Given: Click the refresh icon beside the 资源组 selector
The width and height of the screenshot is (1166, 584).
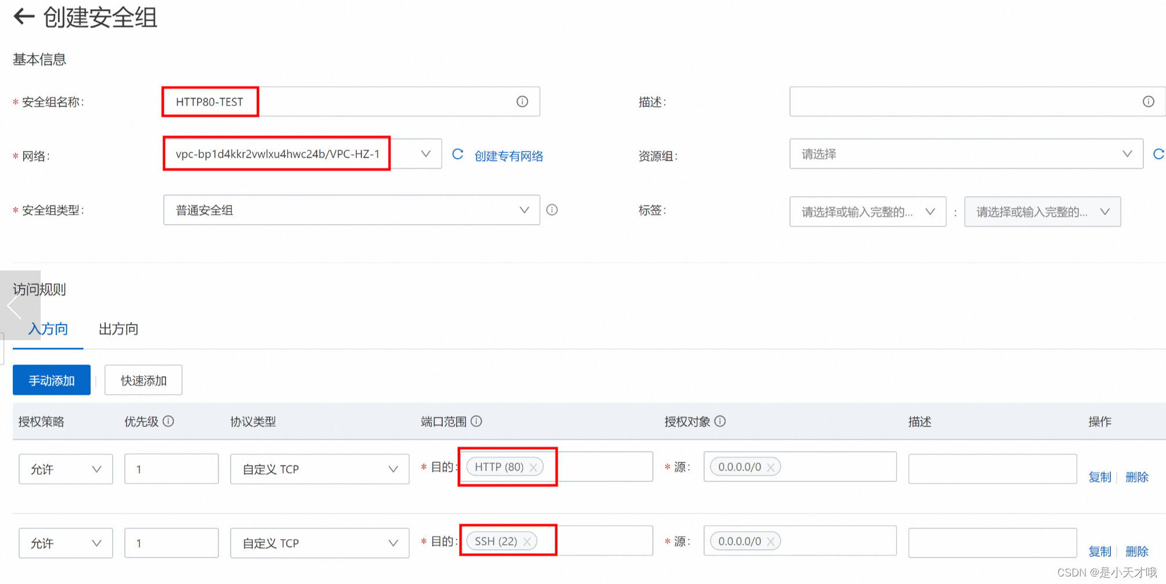Looking at the screenshot, I should point(1159,154).
